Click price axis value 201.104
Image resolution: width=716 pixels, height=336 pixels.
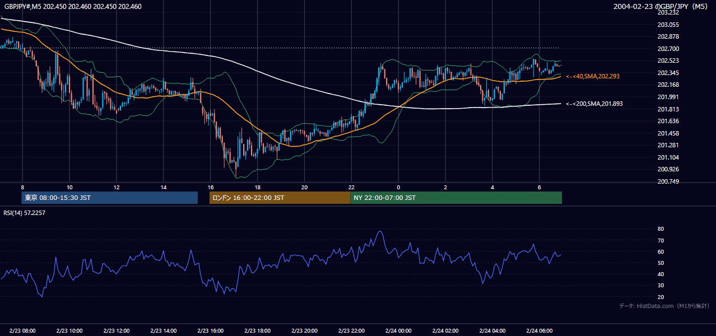[x=668, y=157]
